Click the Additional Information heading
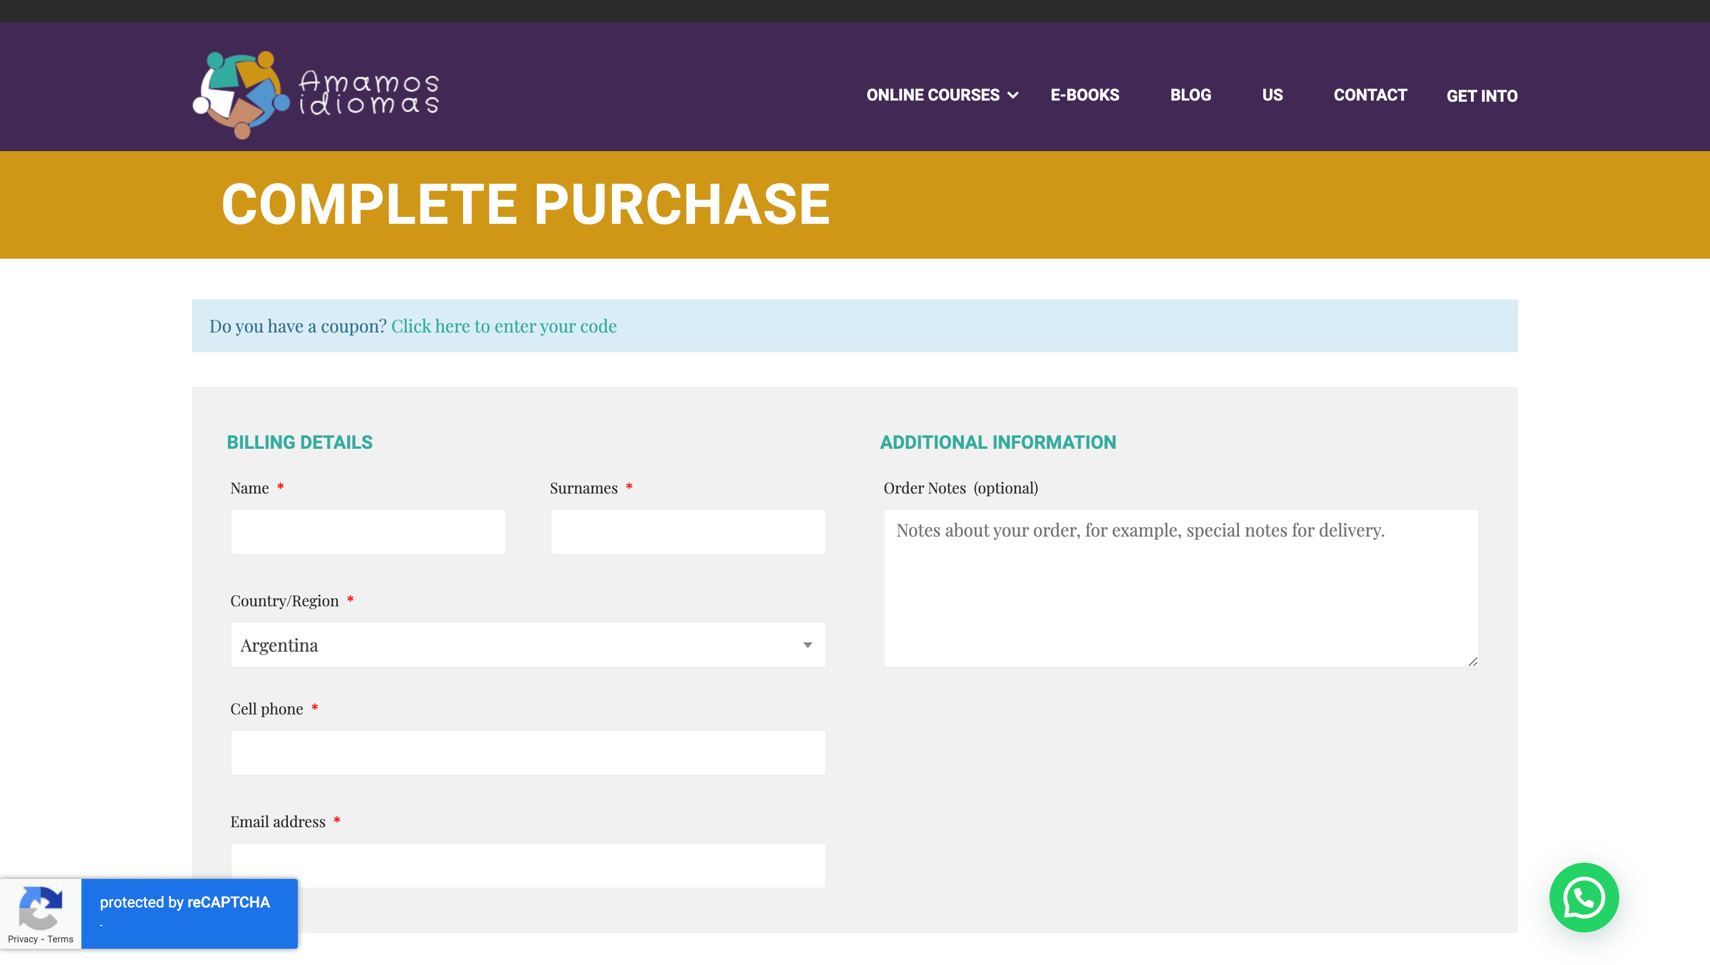This screenshot has height=965, width=1710. click(x=997, y=442)
